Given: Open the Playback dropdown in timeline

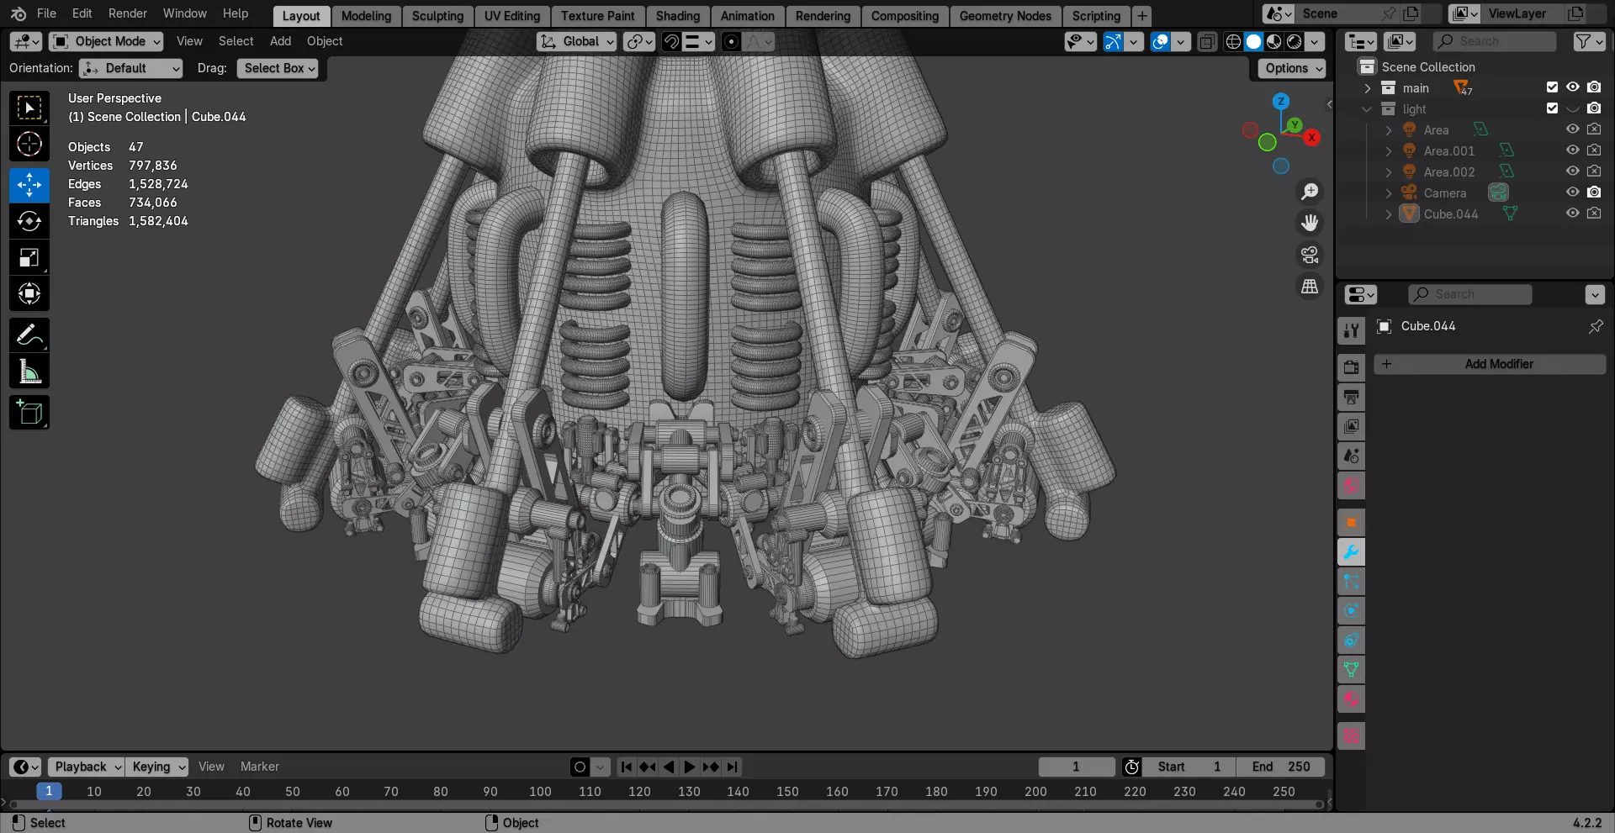Looking at the screenshot, I should pos(86,767).
